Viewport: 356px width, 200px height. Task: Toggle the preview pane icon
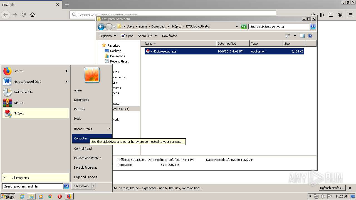click(x=302, y=36)
